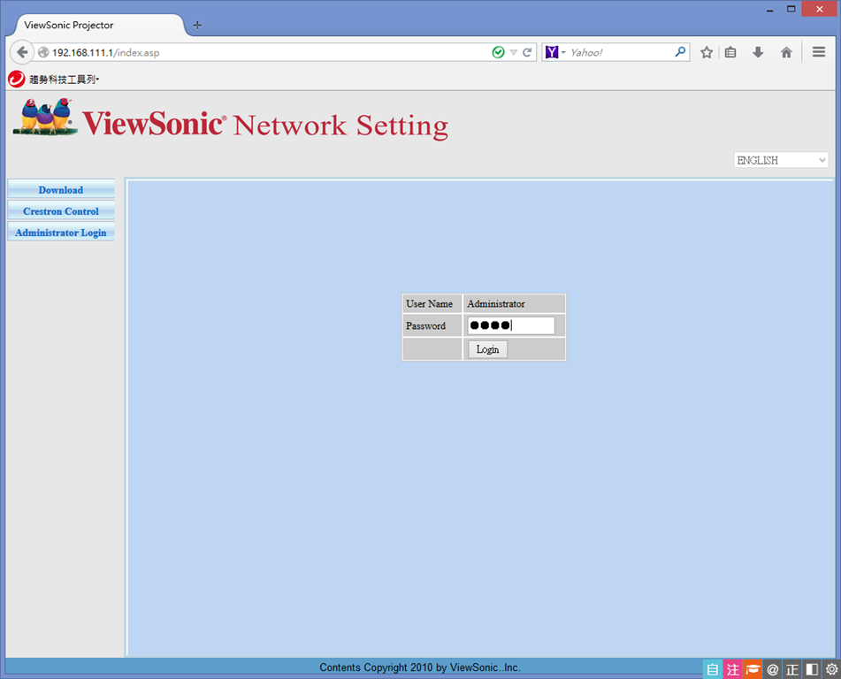Image resolution: width=841 pixels, height=679 pixels.
Task: Click the @ symbol tray icon
Action: click(x=772, y=669)
